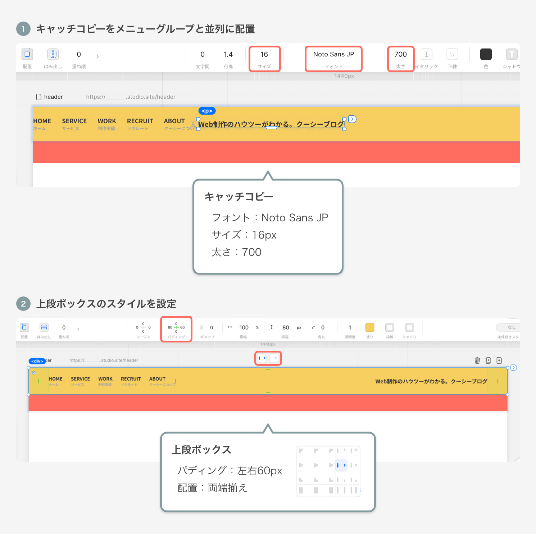The height and width of the screenshot is (534, 536).
Task: Open the 色 black text color swatch
Action: click(486, 54)
